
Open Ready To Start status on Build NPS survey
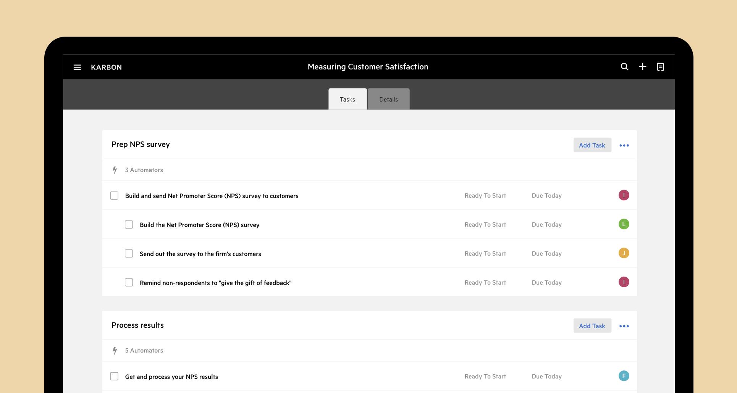pyautogui.click(x=485, y=224)
